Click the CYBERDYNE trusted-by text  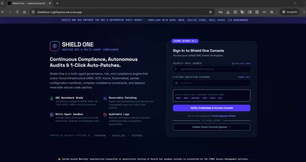(100, 136)
